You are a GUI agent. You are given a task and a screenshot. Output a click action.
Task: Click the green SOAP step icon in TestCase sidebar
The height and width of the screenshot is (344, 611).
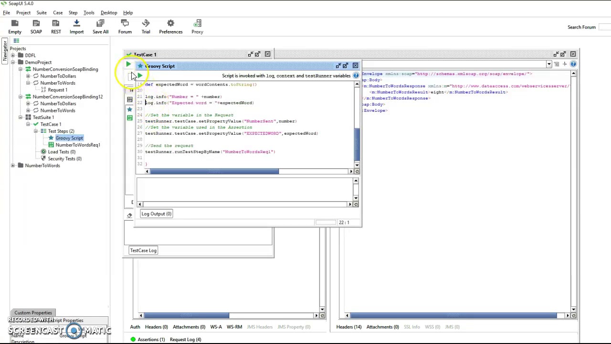click(129, 118)
